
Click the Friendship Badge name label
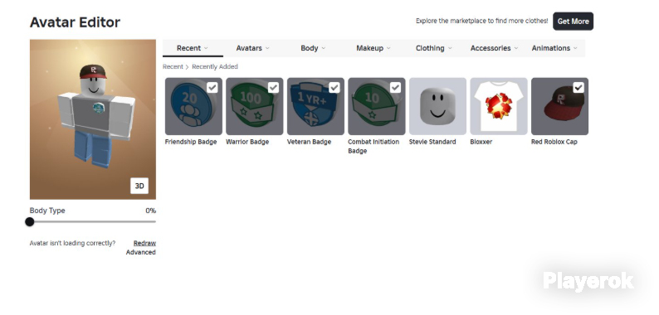pos(191,142)
